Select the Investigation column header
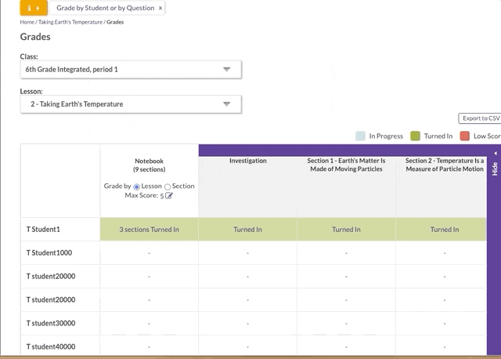 coord(247,161)
